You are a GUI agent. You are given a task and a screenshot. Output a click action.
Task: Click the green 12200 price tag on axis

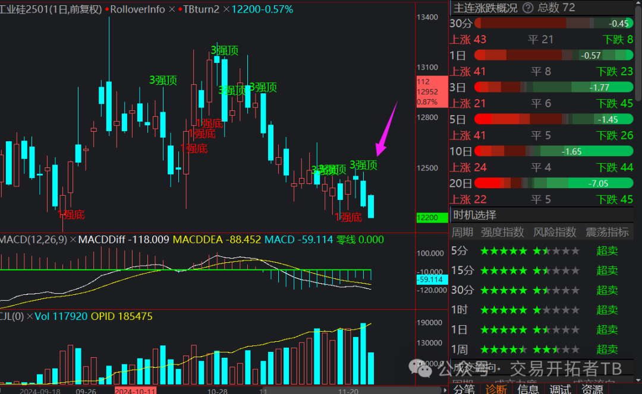[x=432, y=217]
